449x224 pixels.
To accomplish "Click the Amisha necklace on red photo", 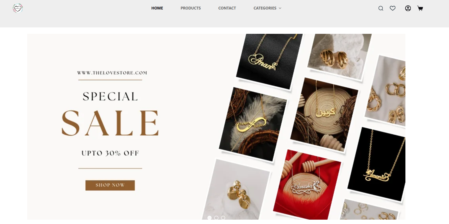I will tap(307, 185).
